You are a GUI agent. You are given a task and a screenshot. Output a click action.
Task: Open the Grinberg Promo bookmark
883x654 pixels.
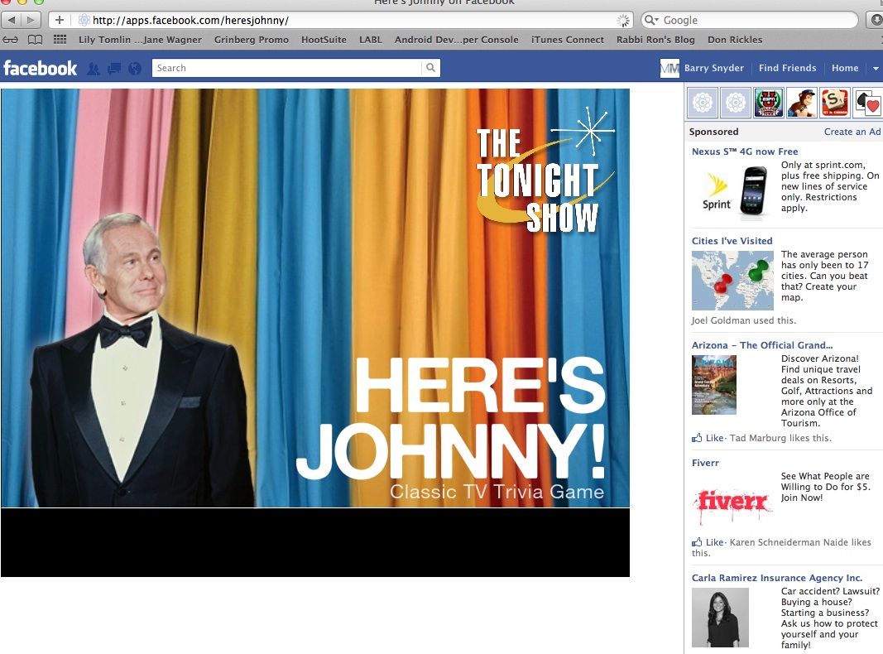(x=251, y=40)
